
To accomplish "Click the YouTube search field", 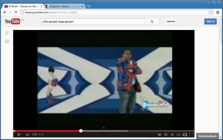I will point(93,22).
